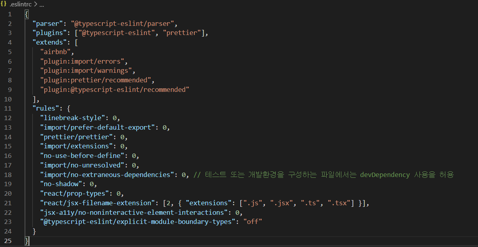Image resolution: width=478 pixels, height=247 pixels.
Task: Click the "react/prop-types" rule key
Action: 75,194
